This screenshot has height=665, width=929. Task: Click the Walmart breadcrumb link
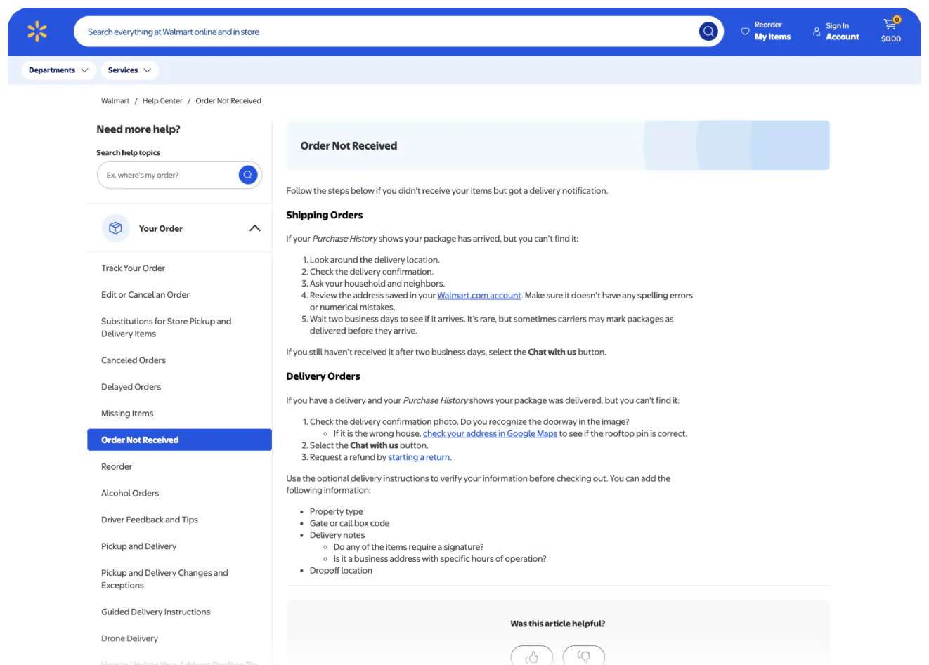115,101
